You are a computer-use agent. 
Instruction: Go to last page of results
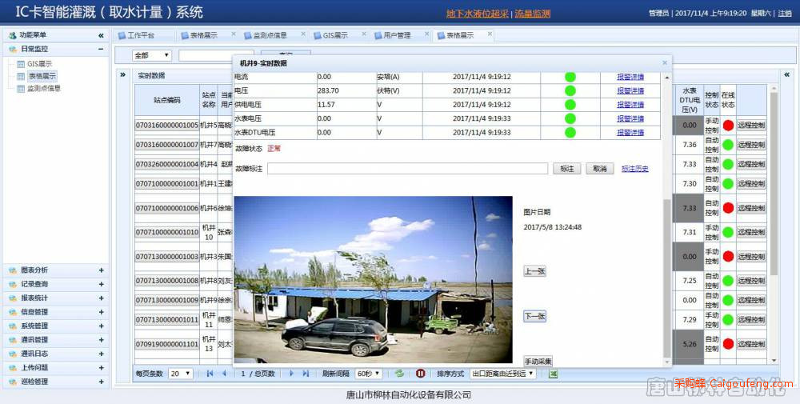pos(306,374)
